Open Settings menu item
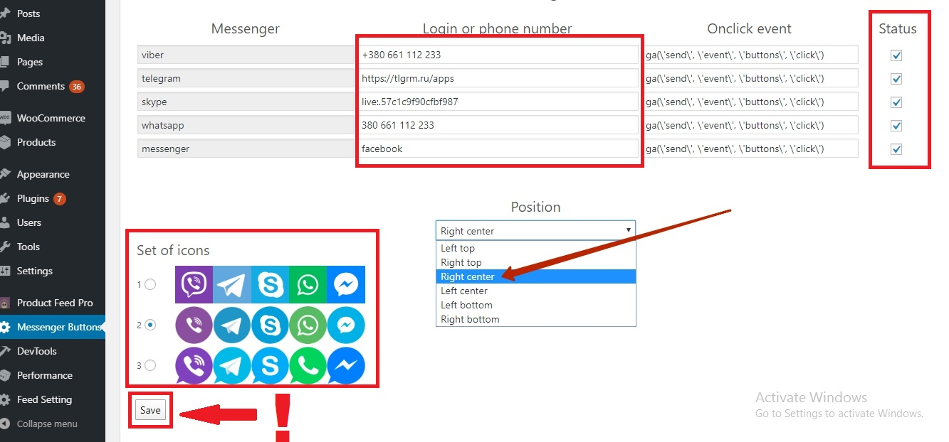Screen dimensions: 949x442 point(35,271)
